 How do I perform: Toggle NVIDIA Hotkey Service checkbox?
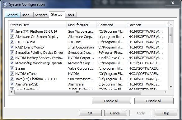click(12, 58)
